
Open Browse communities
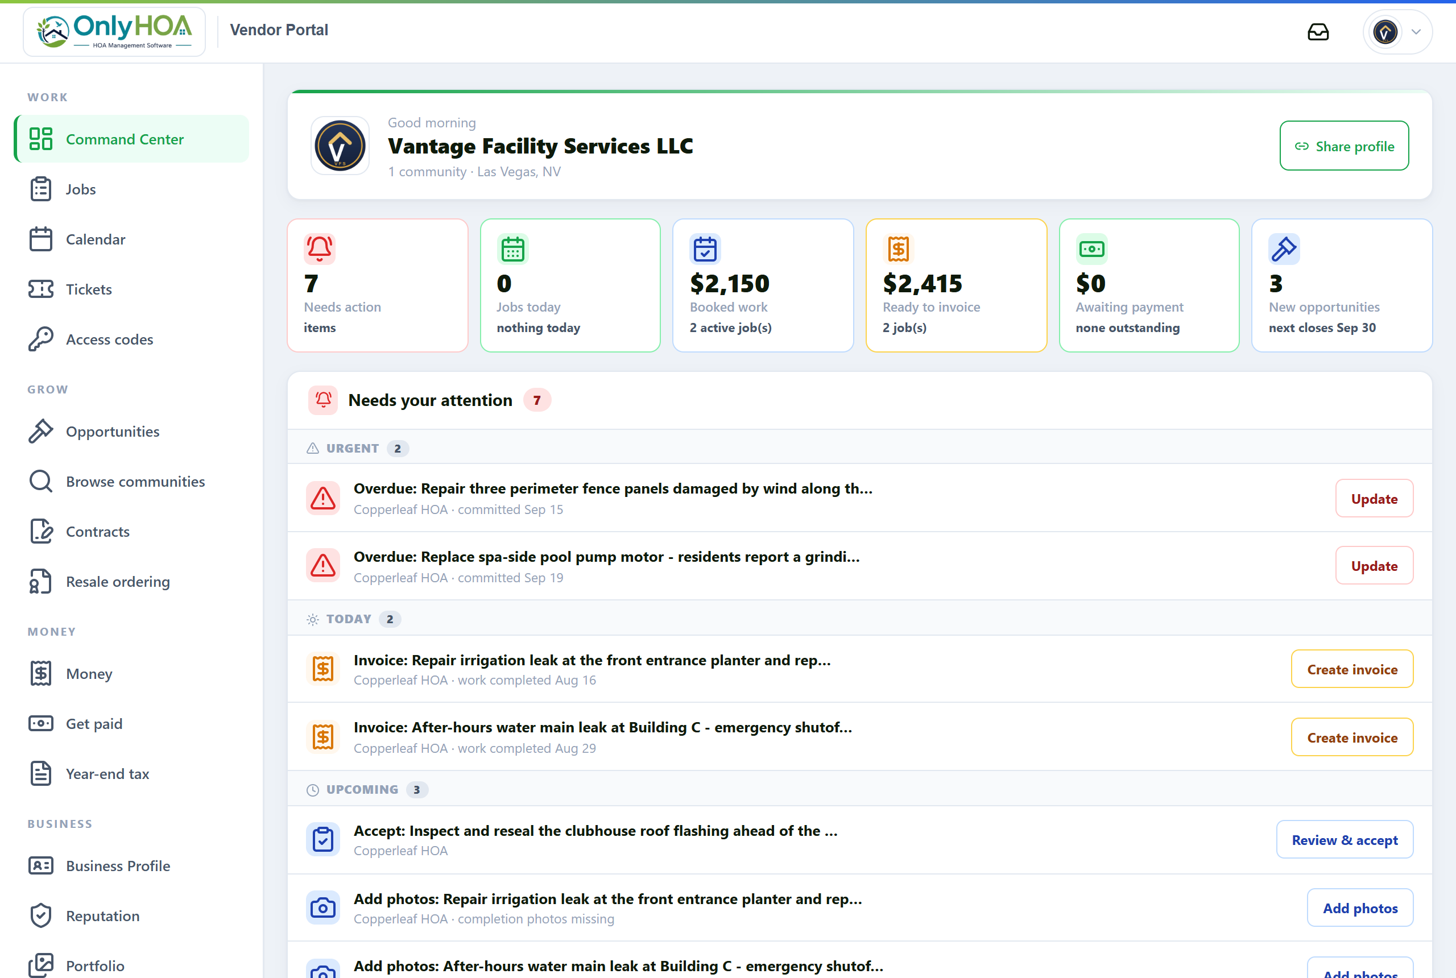(x=133, y=481)
